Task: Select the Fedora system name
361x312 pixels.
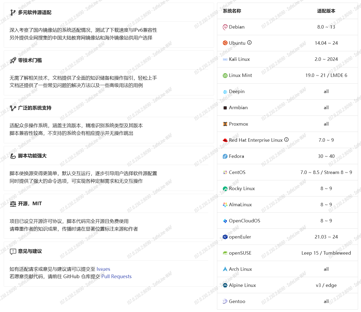Action: point(237,156)
